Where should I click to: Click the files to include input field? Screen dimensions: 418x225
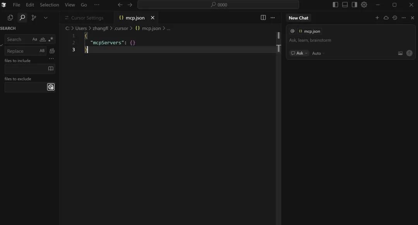pyautogui.click(x=26, y=69)
